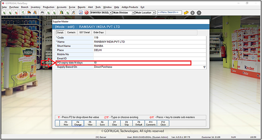This screenshot has height=140, width=262.
Task: Click the wrench and screwdriver tools icon
Action: point(73,13)
